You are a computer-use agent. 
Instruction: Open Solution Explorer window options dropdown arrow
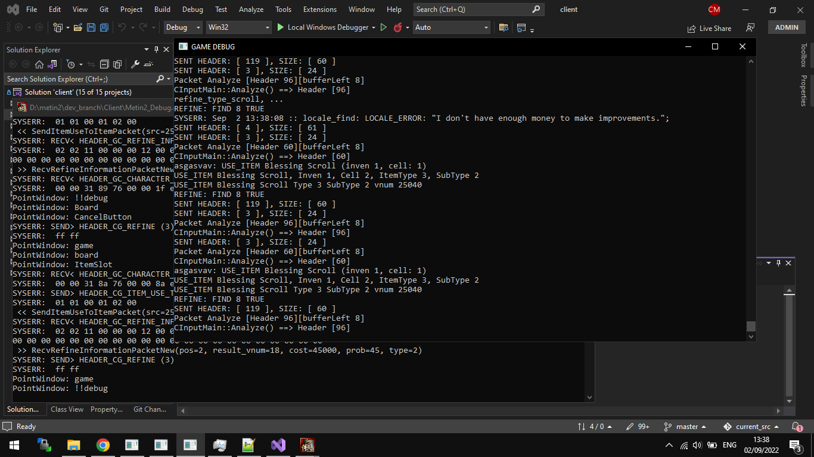pyautogui.click(x=147, y=50)
